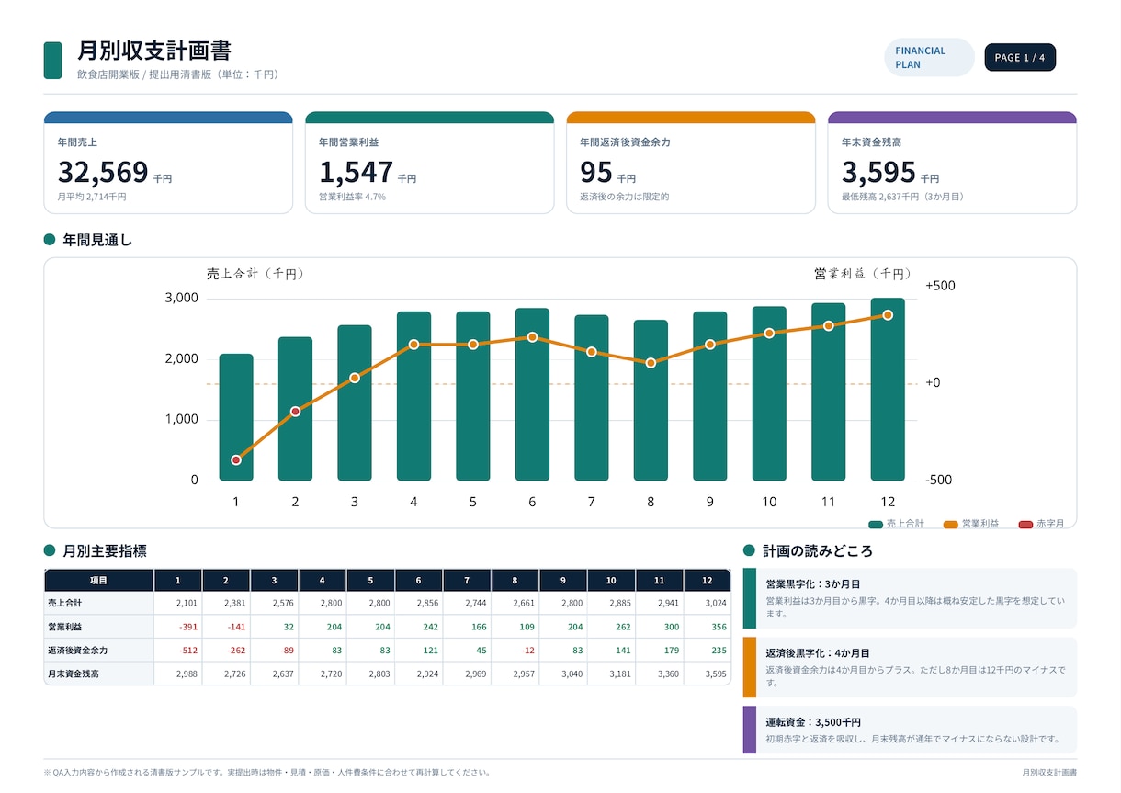The width and height of the screenshot is (1121, 793).
Task: Click the orange 営業利益 legend swatch
Action: (x=950, y=524)
